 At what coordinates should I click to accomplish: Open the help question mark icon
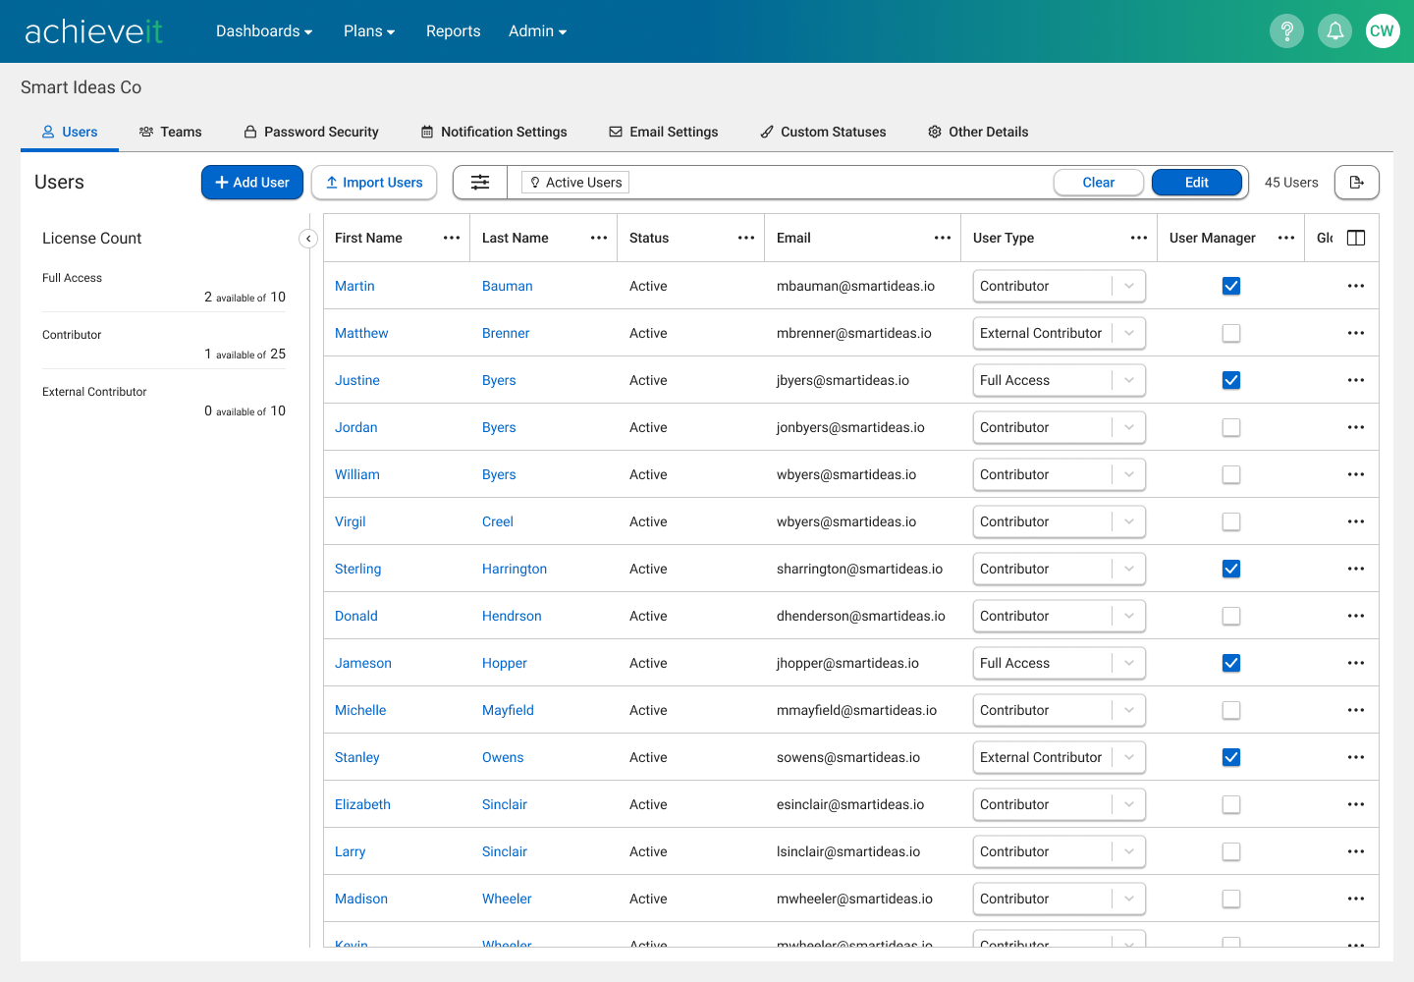coord(1286,31)
